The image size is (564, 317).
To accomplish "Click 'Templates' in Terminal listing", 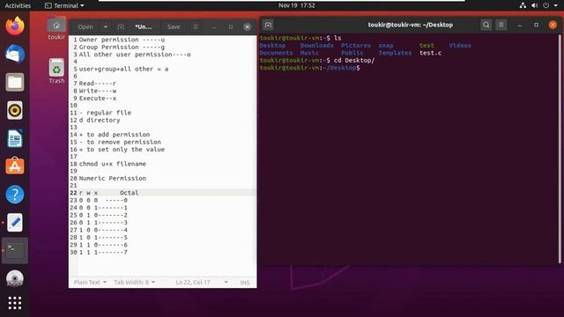I will [x=395, y=53].
